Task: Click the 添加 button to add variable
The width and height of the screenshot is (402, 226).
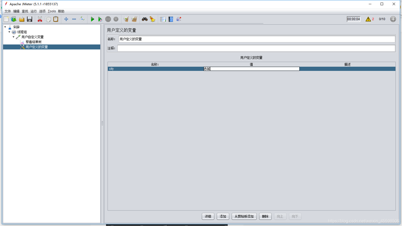Action: pos(223,216)
